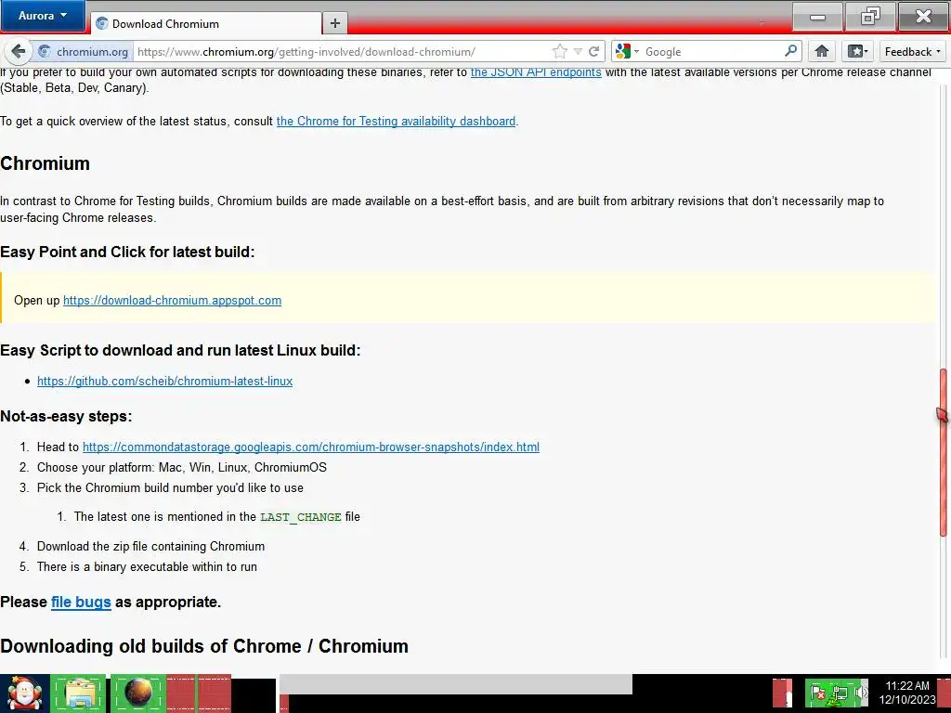The height and width of the screenshot is (713, 951).
Task: Click into the Google search box
Action: point(712,52)
